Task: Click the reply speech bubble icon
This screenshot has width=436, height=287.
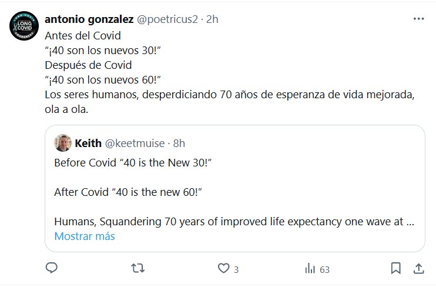Action: point(52,269)
